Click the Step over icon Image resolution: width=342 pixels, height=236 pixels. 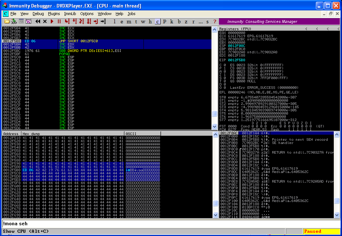pos(75,21)
